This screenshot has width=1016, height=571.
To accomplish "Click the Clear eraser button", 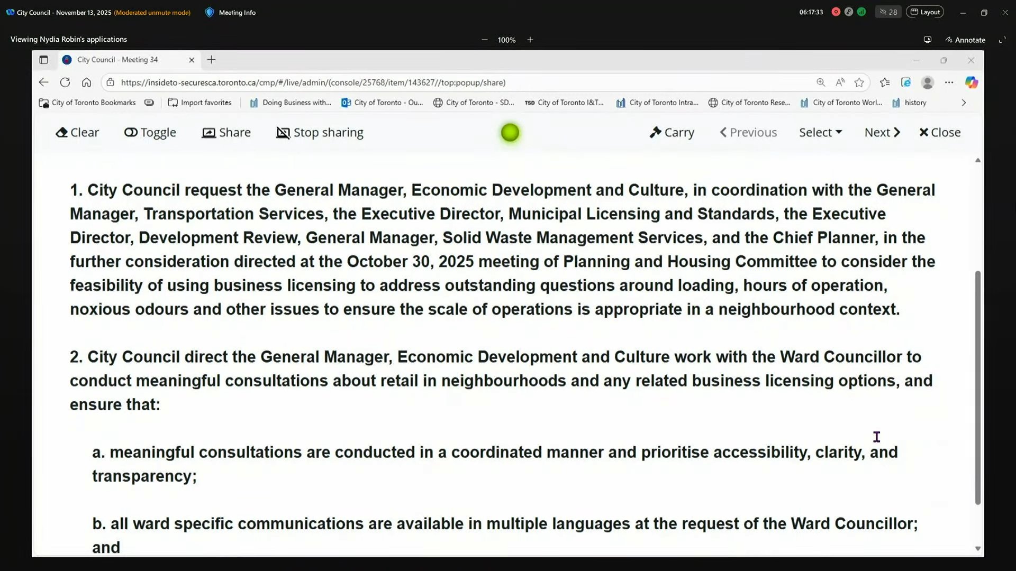I will click(77, 133).
